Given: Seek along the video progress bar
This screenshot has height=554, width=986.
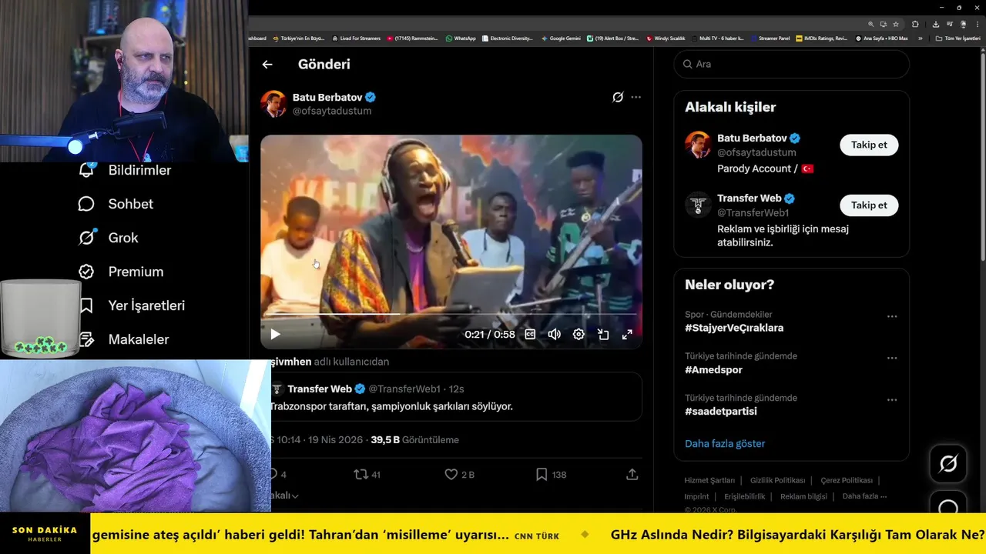Looking at the screenshot, I should pos(451,314).
